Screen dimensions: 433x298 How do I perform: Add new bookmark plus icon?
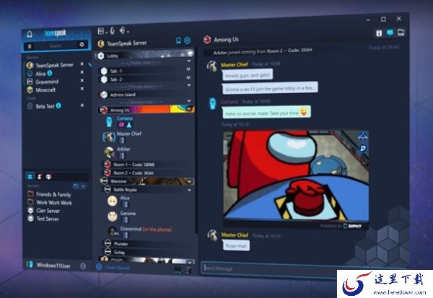(83, 186)
